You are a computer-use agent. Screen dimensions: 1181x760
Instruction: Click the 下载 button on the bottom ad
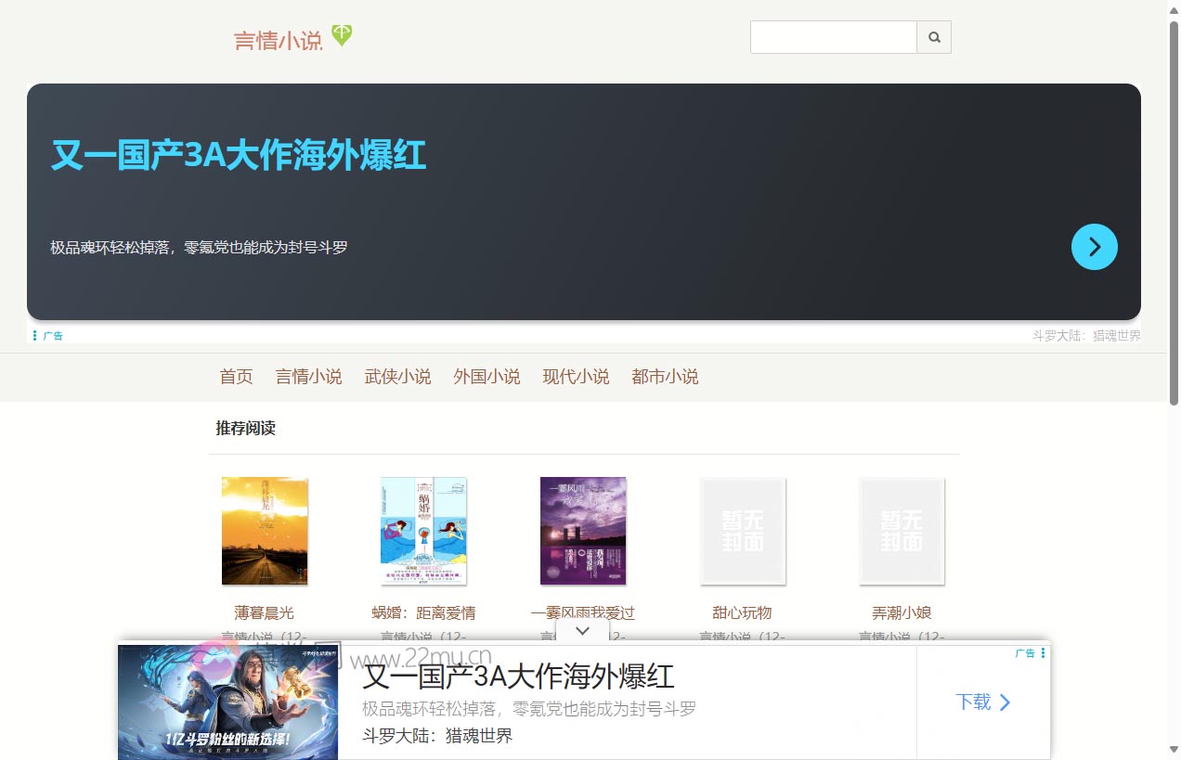coord(973,702)
